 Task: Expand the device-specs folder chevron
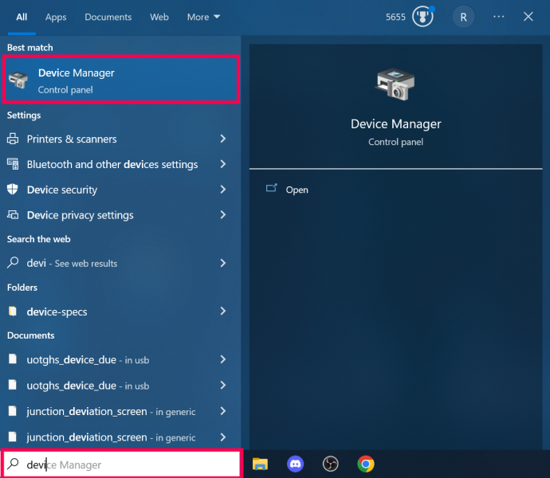(223, 311)
